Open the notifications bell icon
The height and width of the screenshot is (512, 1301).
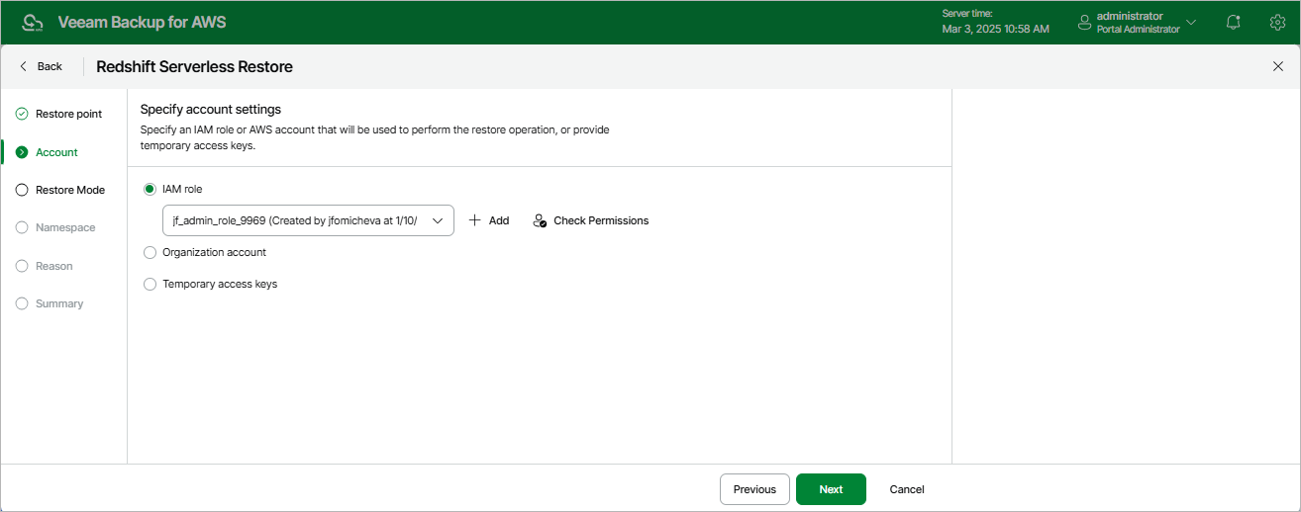[1233, 22]
